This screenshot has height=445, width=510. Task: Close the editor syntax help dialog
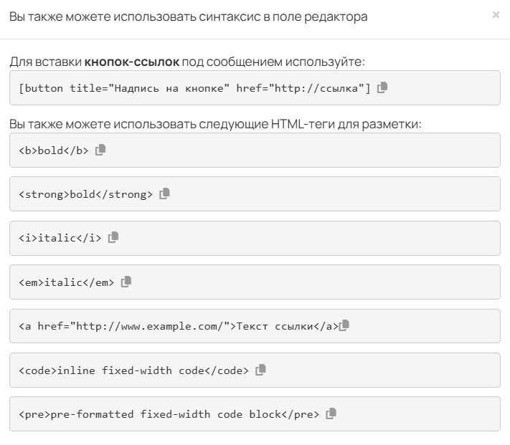pyautogui.click(x=496, y=14)
